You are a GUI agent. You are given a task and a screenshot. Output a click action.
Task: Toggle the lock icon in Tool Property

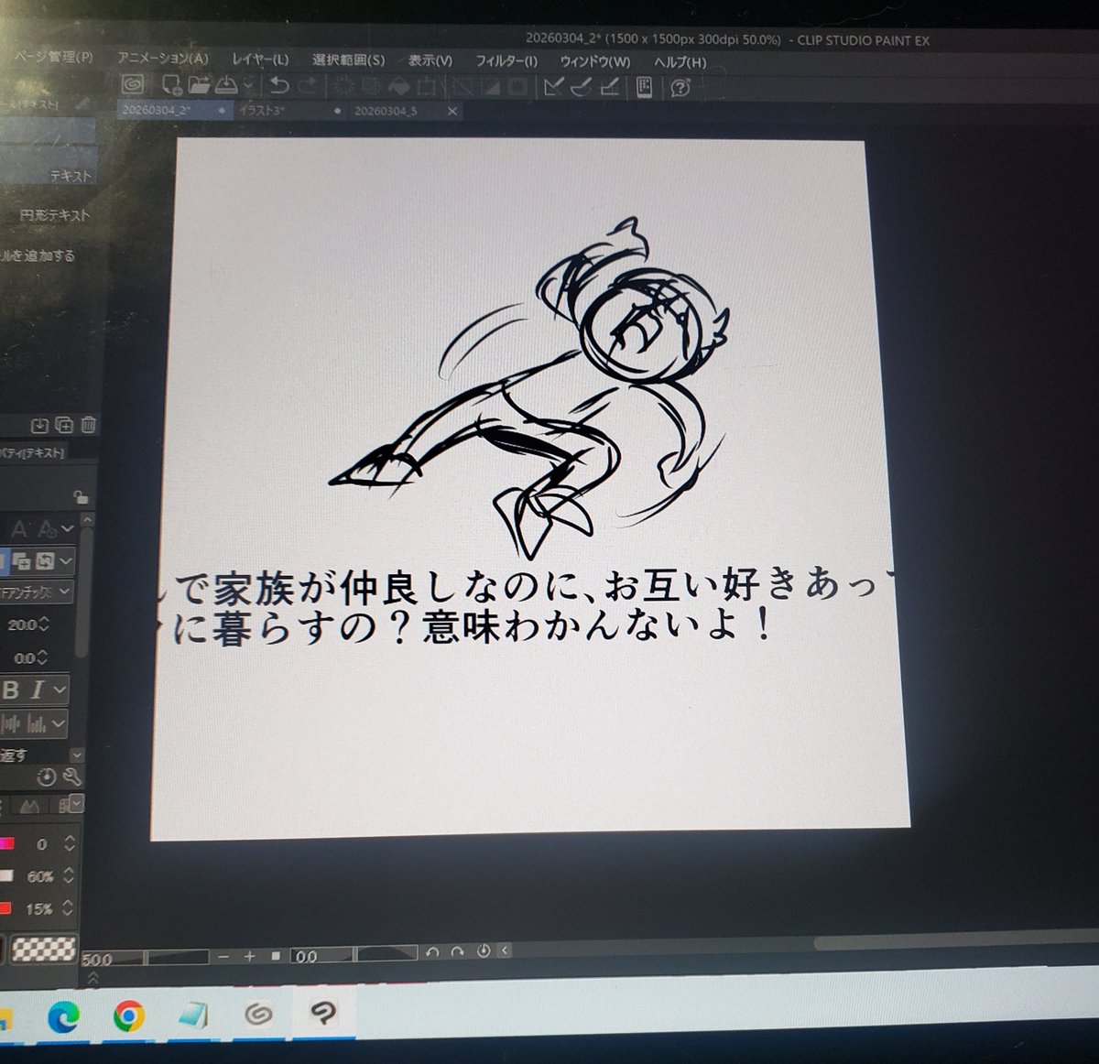click(81, 497)
